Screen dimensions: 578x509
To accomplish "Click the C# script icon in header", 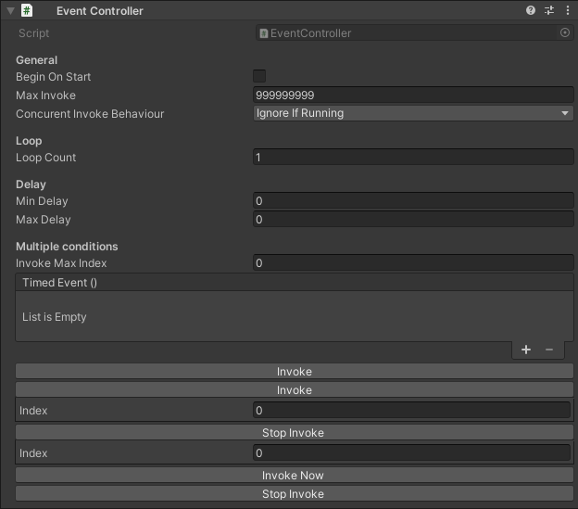I will [x=27, y=10].
